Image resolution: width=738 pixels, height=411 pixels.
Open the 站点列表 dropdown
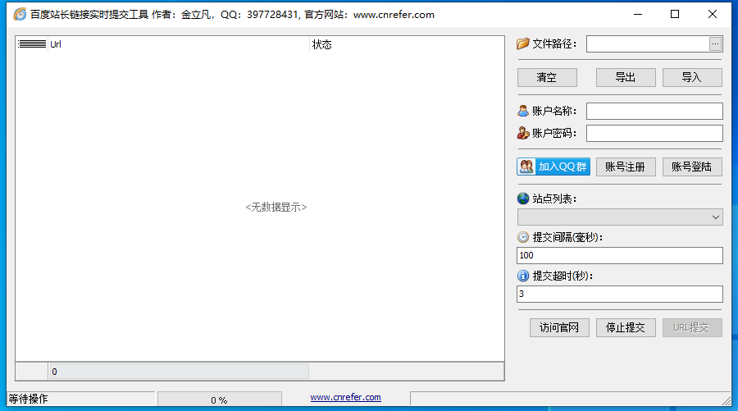[x=620, y=217]
